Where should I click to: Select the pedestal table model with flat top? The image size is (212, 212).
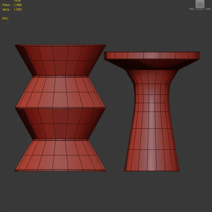click(x=152, y=111)
